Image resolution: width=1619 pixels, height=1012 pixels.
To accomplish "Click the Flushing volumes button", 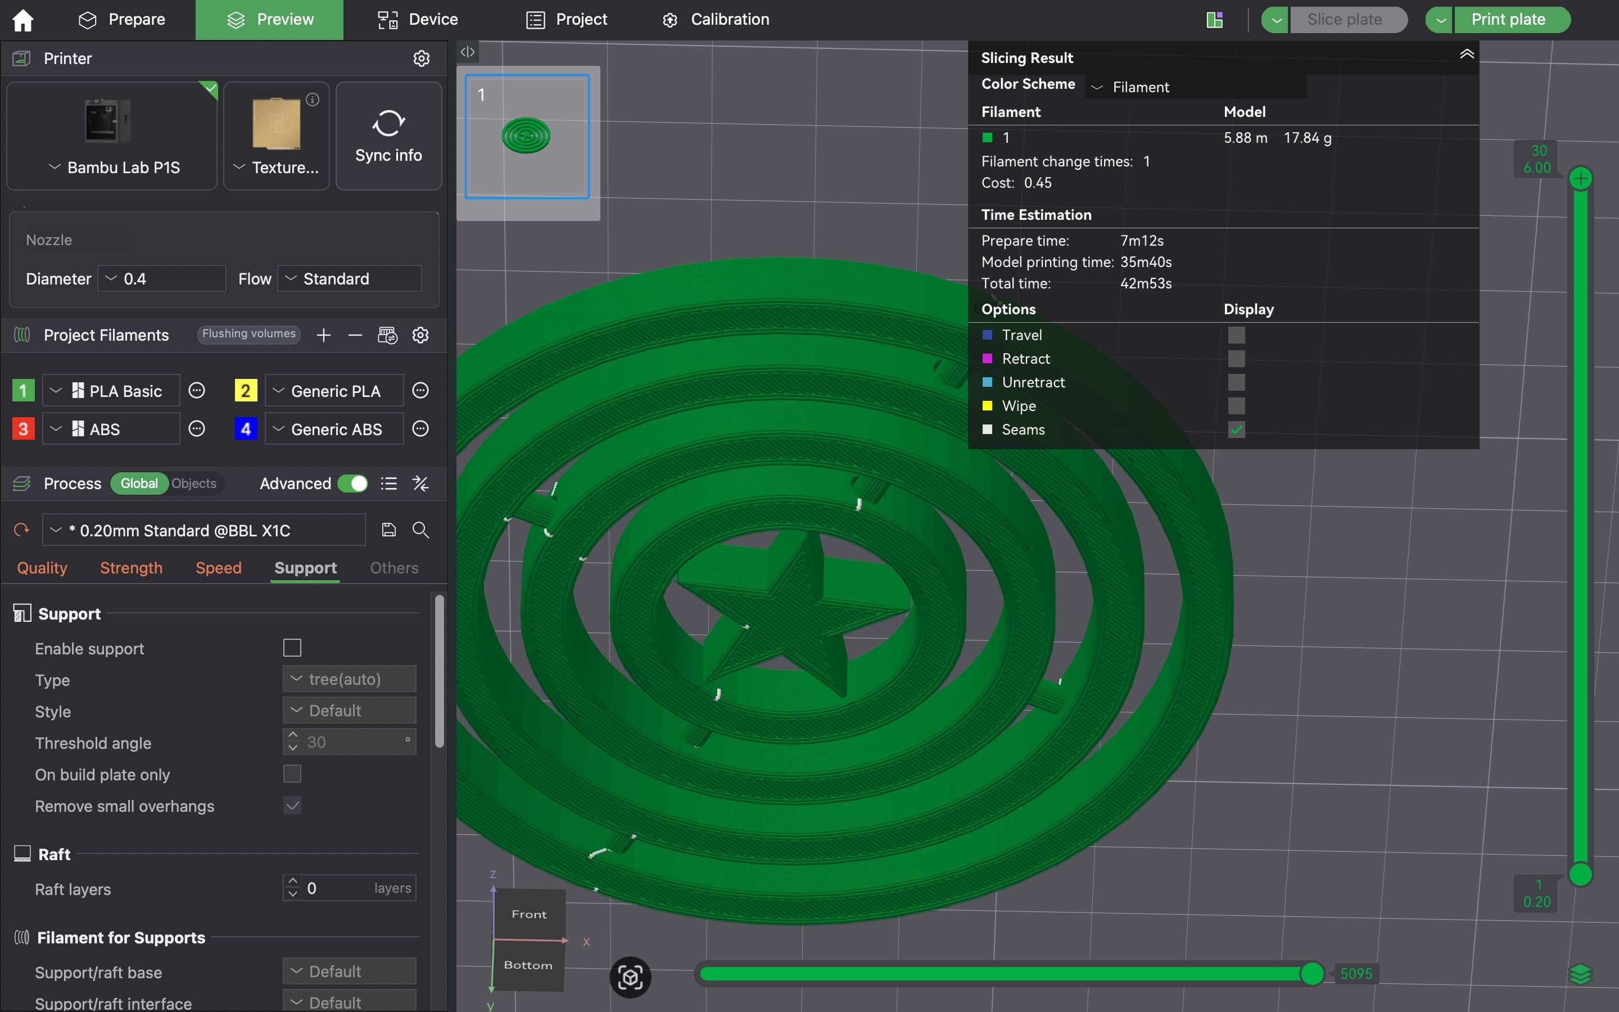I will [x=249, y=334].
